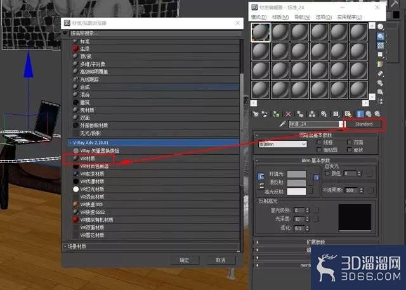Click the 高光反射 color swatch
Image resolution: width=406 pixels, height=290 pixels.
pos(296,192)
